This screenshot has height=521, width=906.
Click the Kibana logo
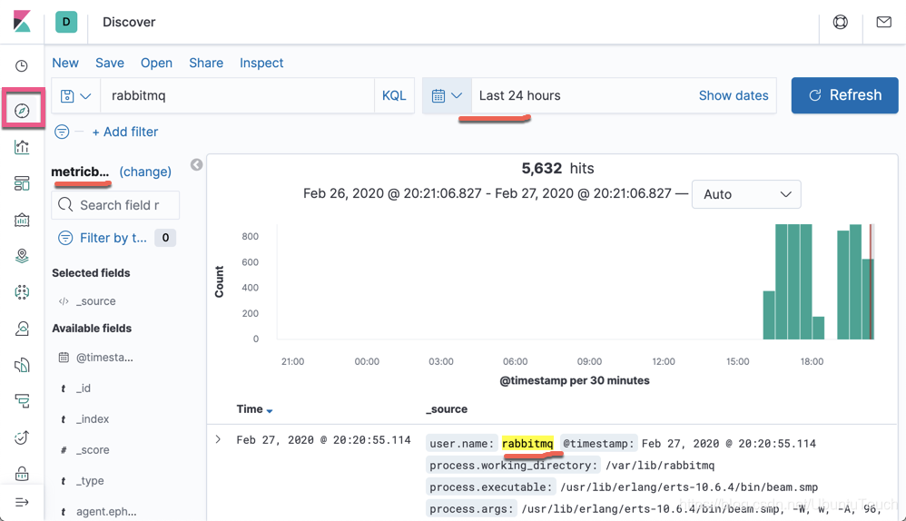(x=22, y=22)
